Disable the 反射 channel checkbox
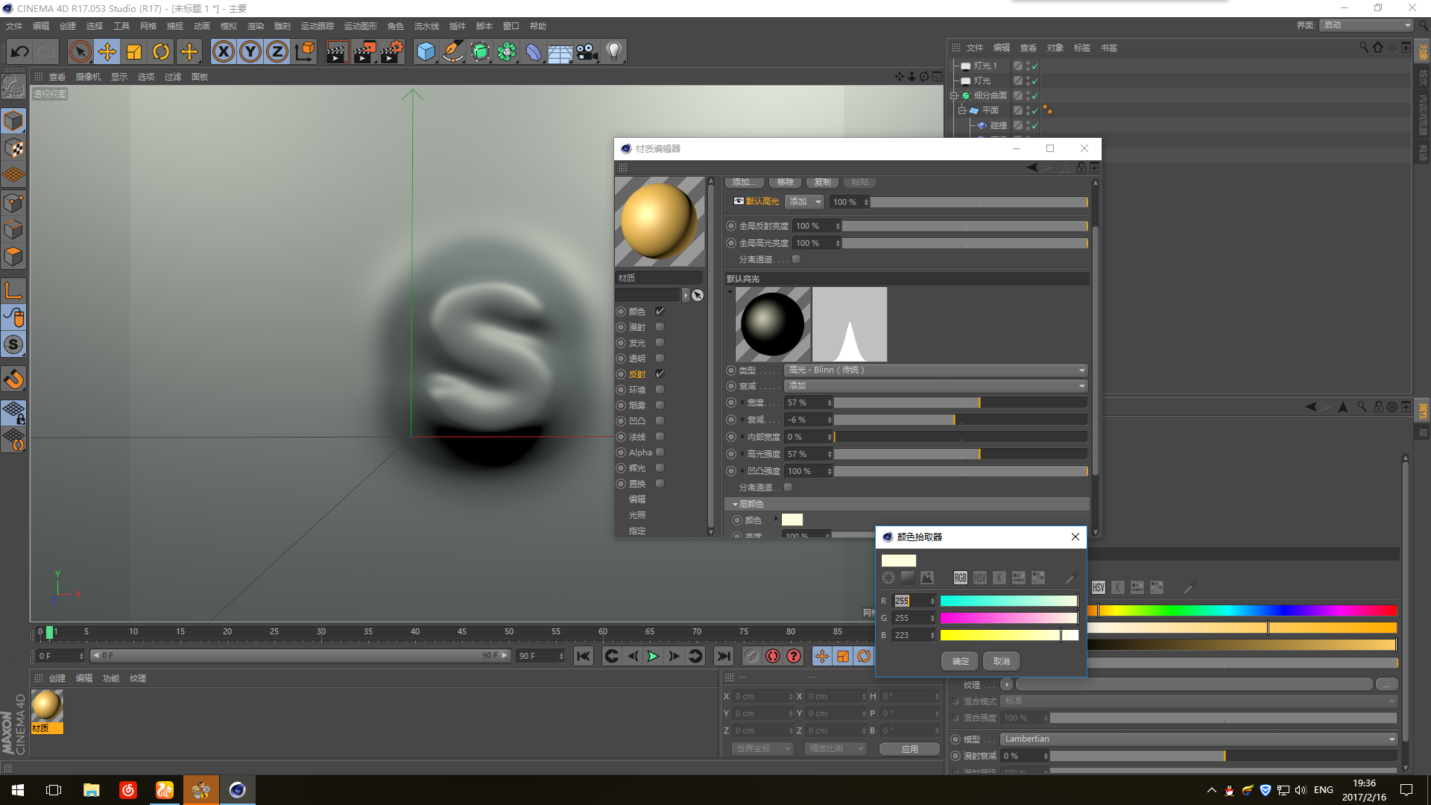 660,374
